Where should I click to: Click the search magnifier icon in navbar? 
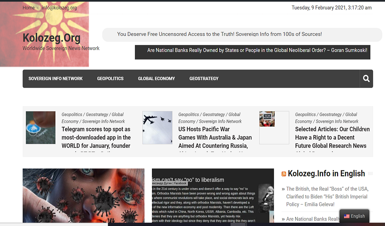click(x=366, y=79)
